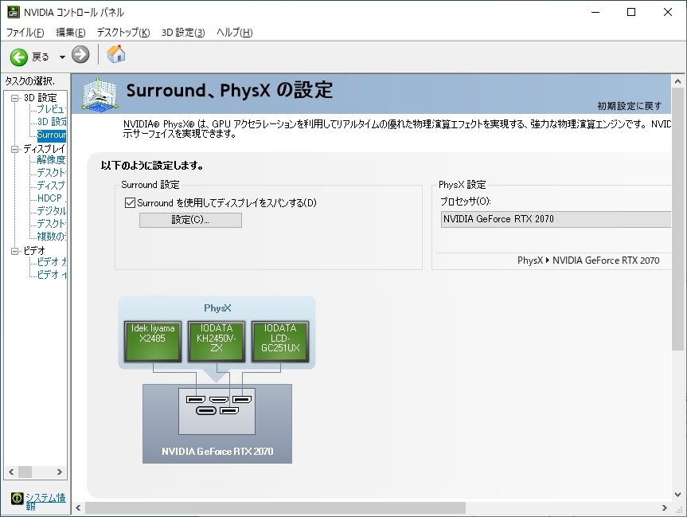The image size is (687, 517).
Task: Select the IODATA LCD-GC251UX display icon
Action: (x=280, y=342)
